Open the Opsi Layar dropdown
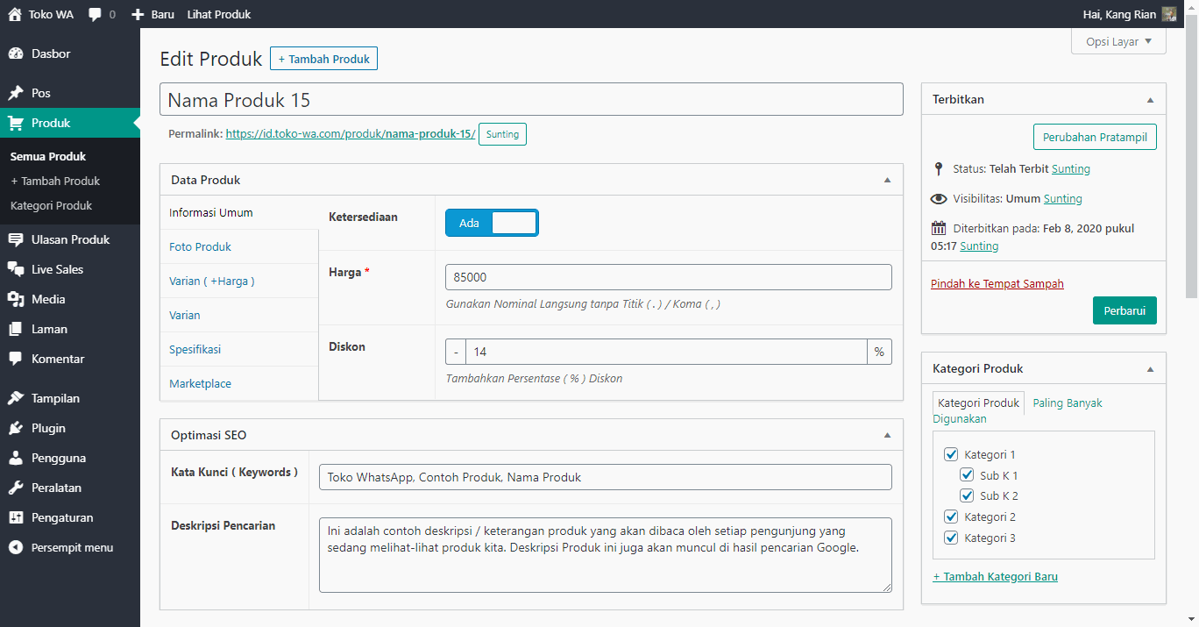 click(x=1118, y=41)
